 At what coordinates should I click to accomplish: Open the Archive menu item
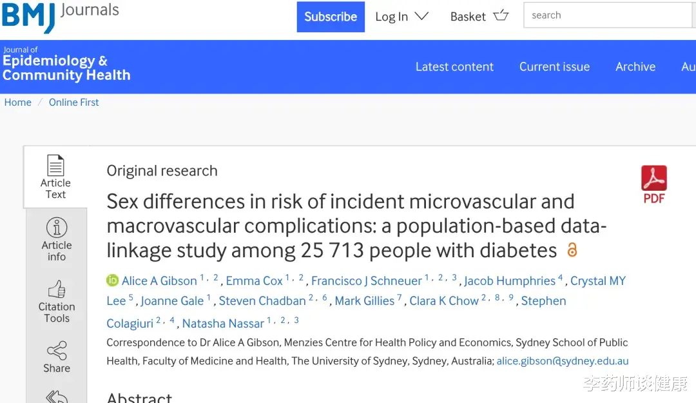[x=635, y=66]
